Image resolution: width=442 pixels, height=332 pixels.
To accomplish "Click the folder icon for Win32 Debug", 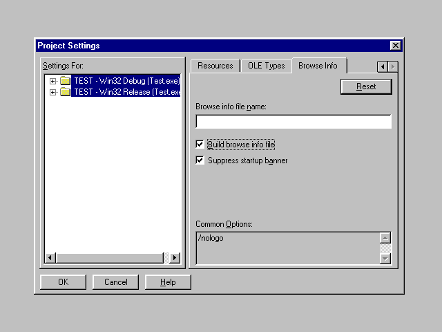I will click(x=65, y=81).
